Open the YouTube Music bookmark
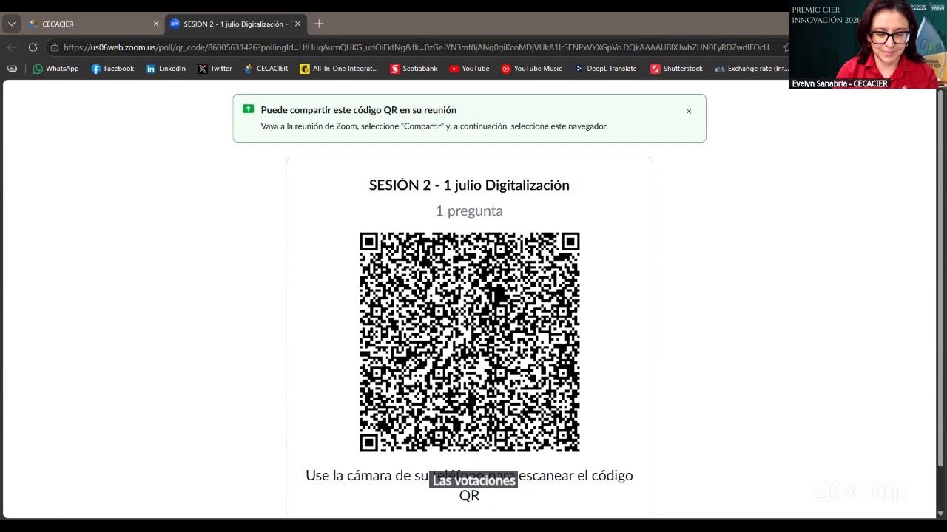The height and width of the screenshot is (532, 947). tap(531, 69)
